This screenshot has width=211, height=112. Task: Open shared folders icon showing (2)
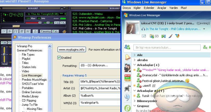(x=154, y=36)
